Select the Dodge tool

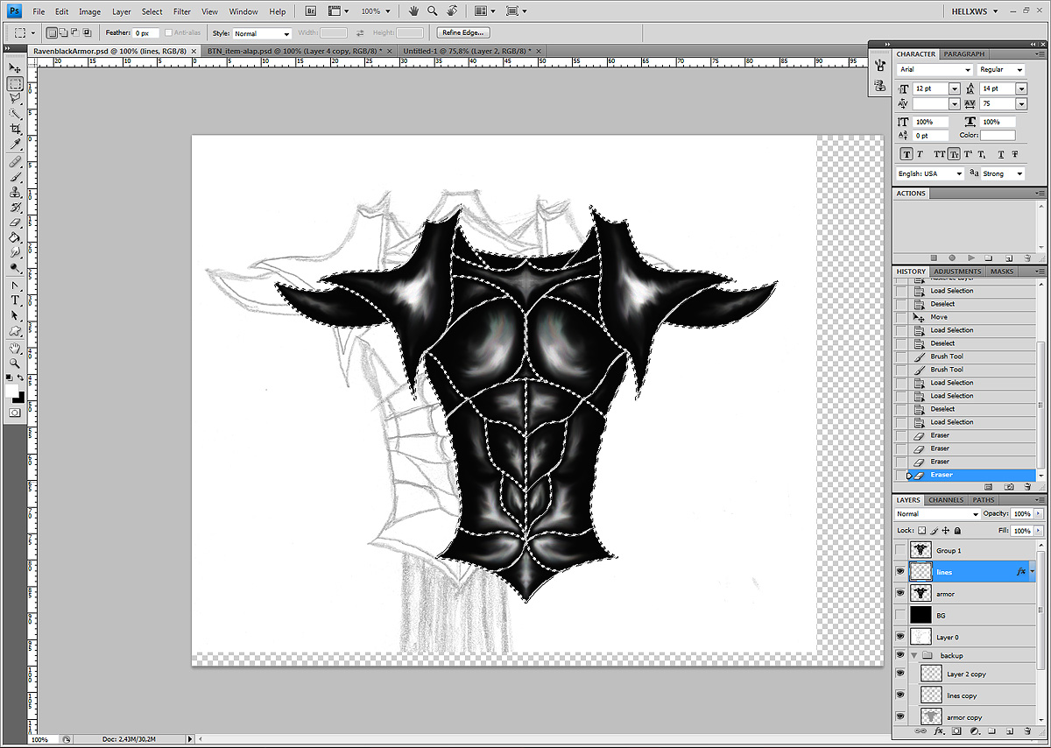(x=15, y=266)
